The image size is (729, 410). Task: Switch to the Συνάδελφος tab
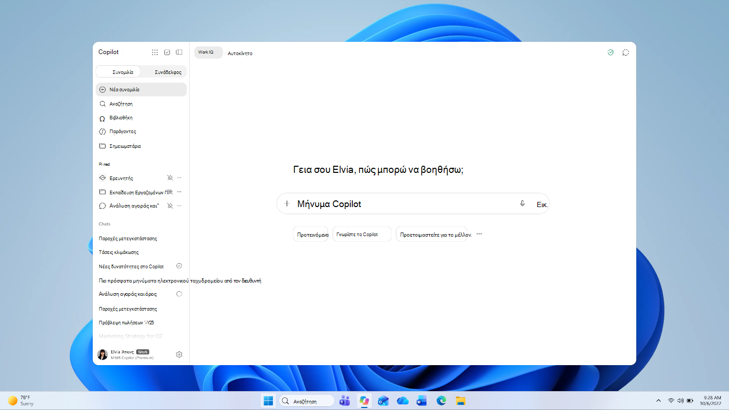[164, 72]
